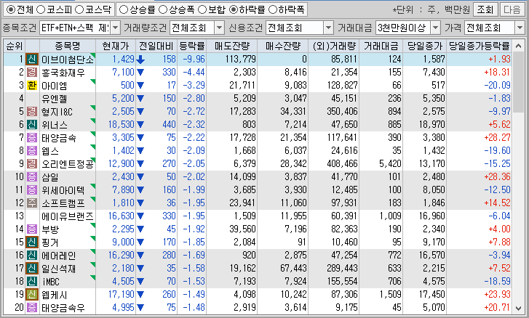Click the 증 badge for 웹스
This screenshot has height=318, width=529.
(32, 151)
